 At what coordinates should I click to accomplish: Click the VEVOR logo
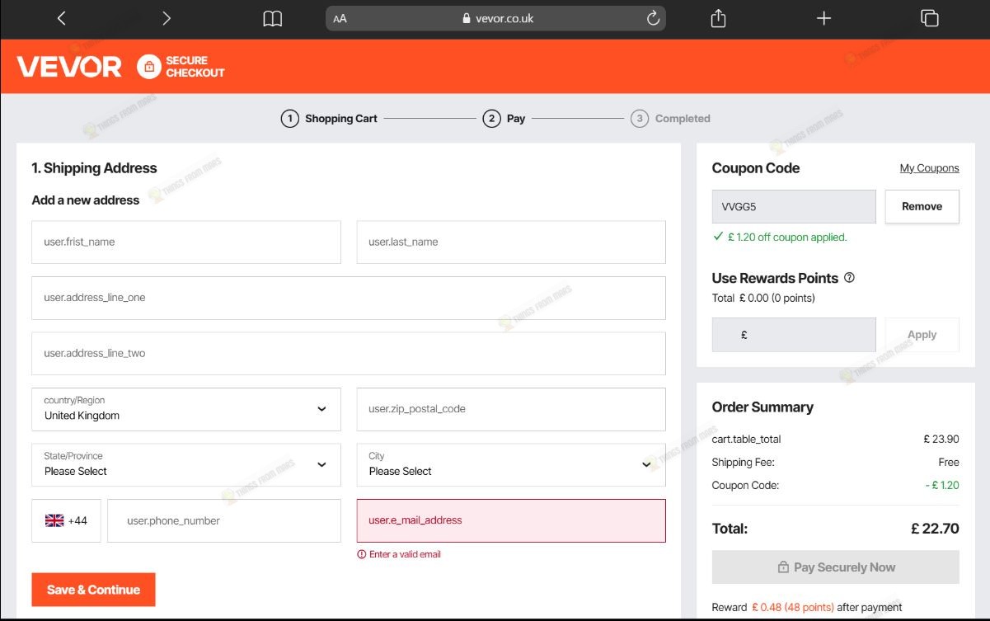click(x=69, y=67)
